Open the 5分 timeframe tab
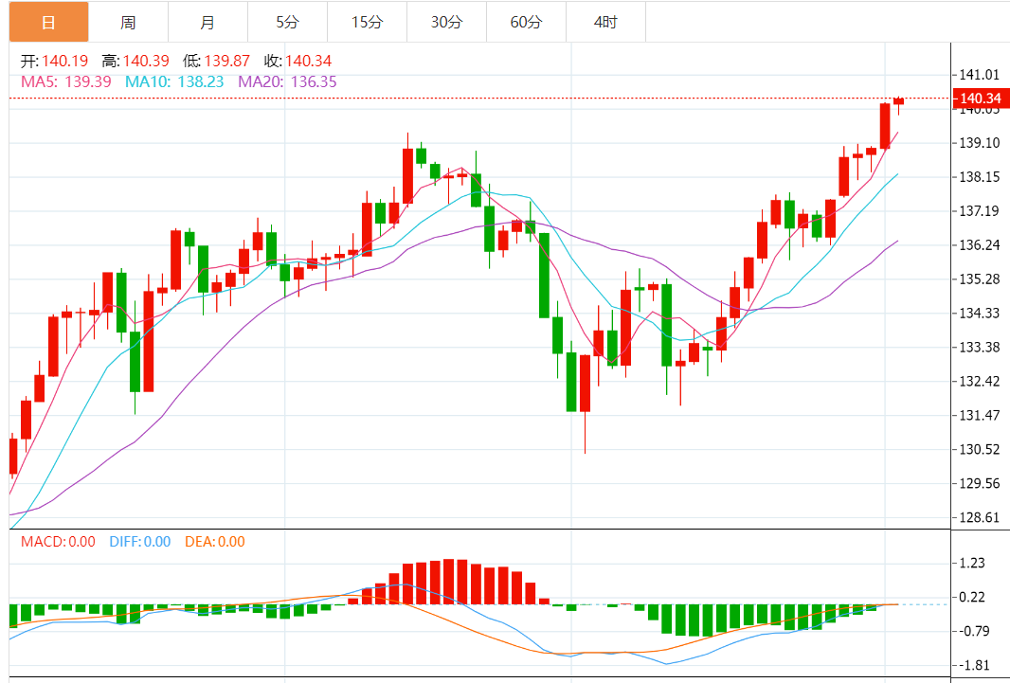The image size is (1010, 683). pyautogui.click(x=287, y=22)
